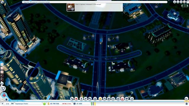This screenshot has width=189, height=106.
Task: Click the speech bubble over the house
Action: click(113, 64)
